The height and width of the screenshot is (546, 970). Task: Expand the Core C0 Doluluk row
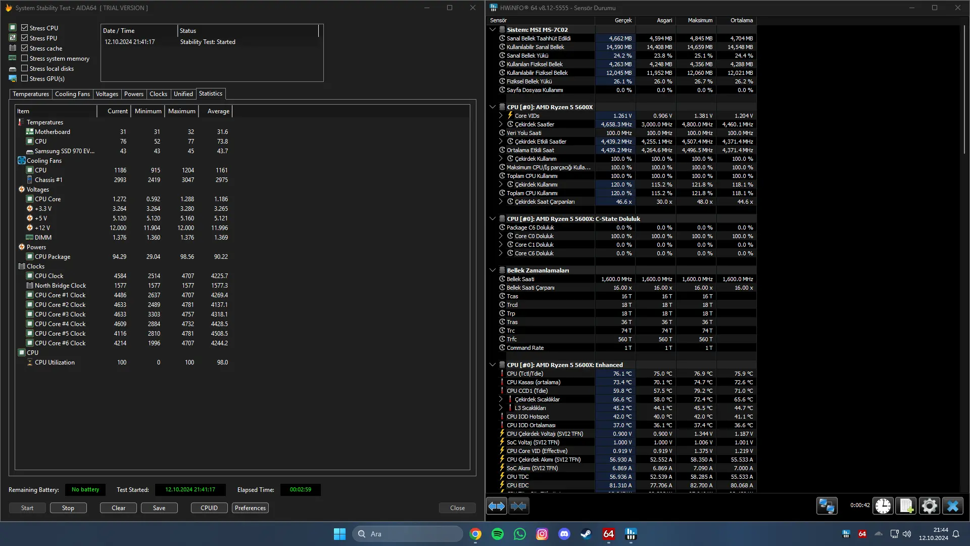coord(501,236)
